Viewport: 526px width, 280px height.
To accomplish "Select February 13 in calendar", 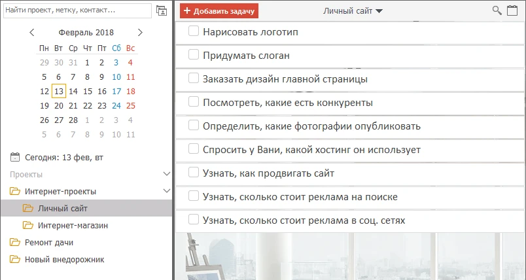I will coord(59,91).
